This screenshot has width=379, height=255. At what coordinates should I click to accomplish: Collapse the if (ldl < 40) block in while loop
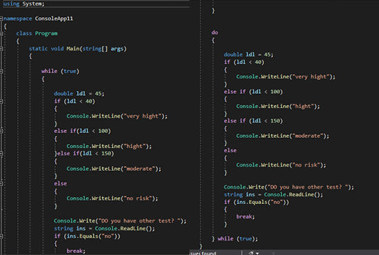coord(1,101)
